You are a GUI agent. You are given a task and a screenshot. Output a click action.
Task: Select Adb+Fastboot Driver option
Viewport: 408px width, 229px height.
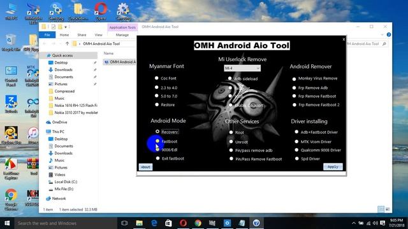coord(296,132)
